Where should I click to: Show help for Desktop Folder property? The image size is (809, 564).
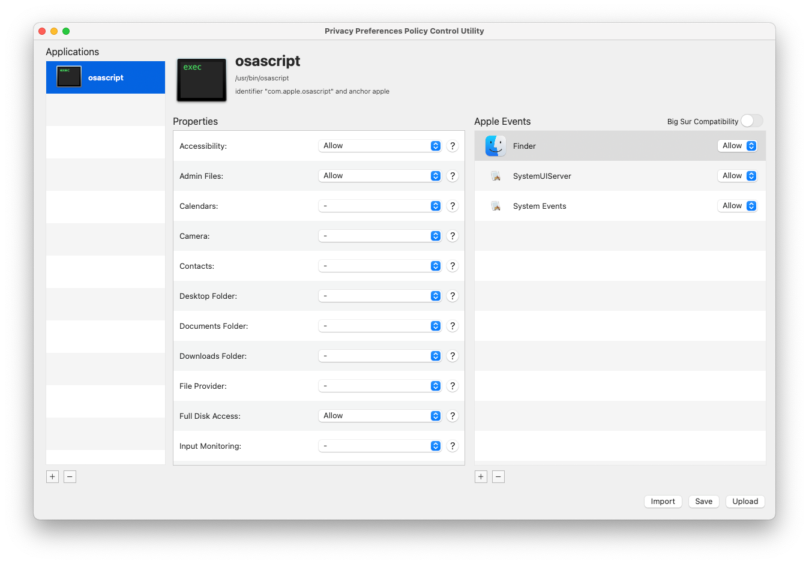[453, 296]
